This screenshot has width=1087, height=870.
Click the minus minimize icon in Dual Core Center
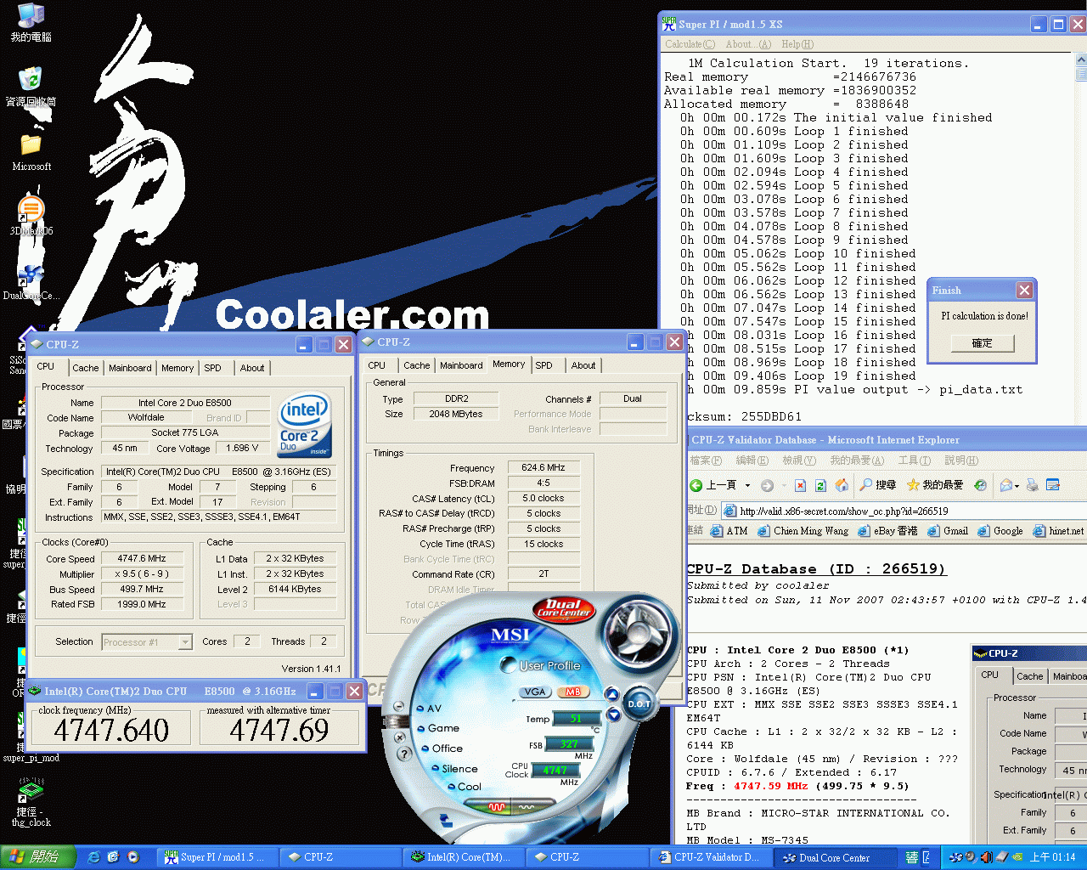click(398, 707)
